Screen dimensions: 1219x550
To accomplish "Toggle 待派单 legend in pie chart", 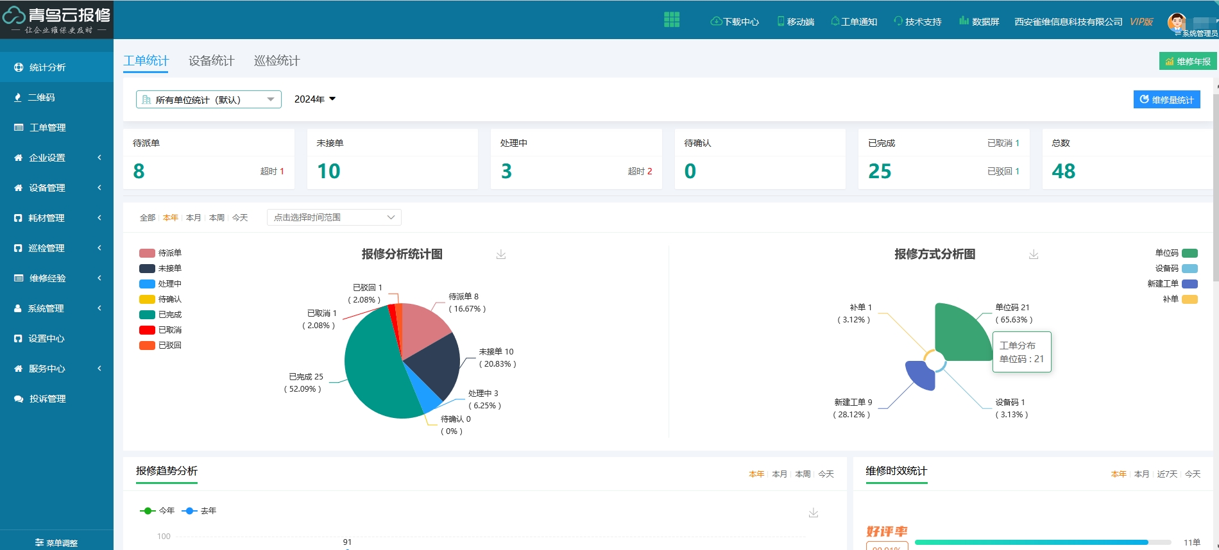I will pyautogui.click(x=148, y=253).
